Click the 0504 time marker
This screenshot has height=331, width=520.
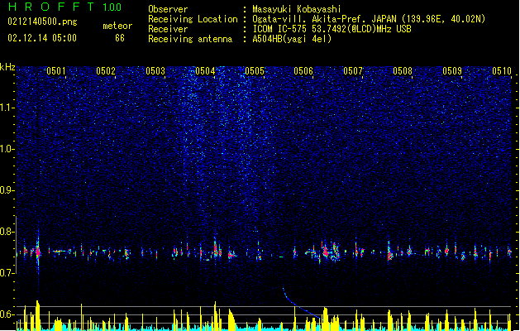pyautogui.click(x=205, y=71)
